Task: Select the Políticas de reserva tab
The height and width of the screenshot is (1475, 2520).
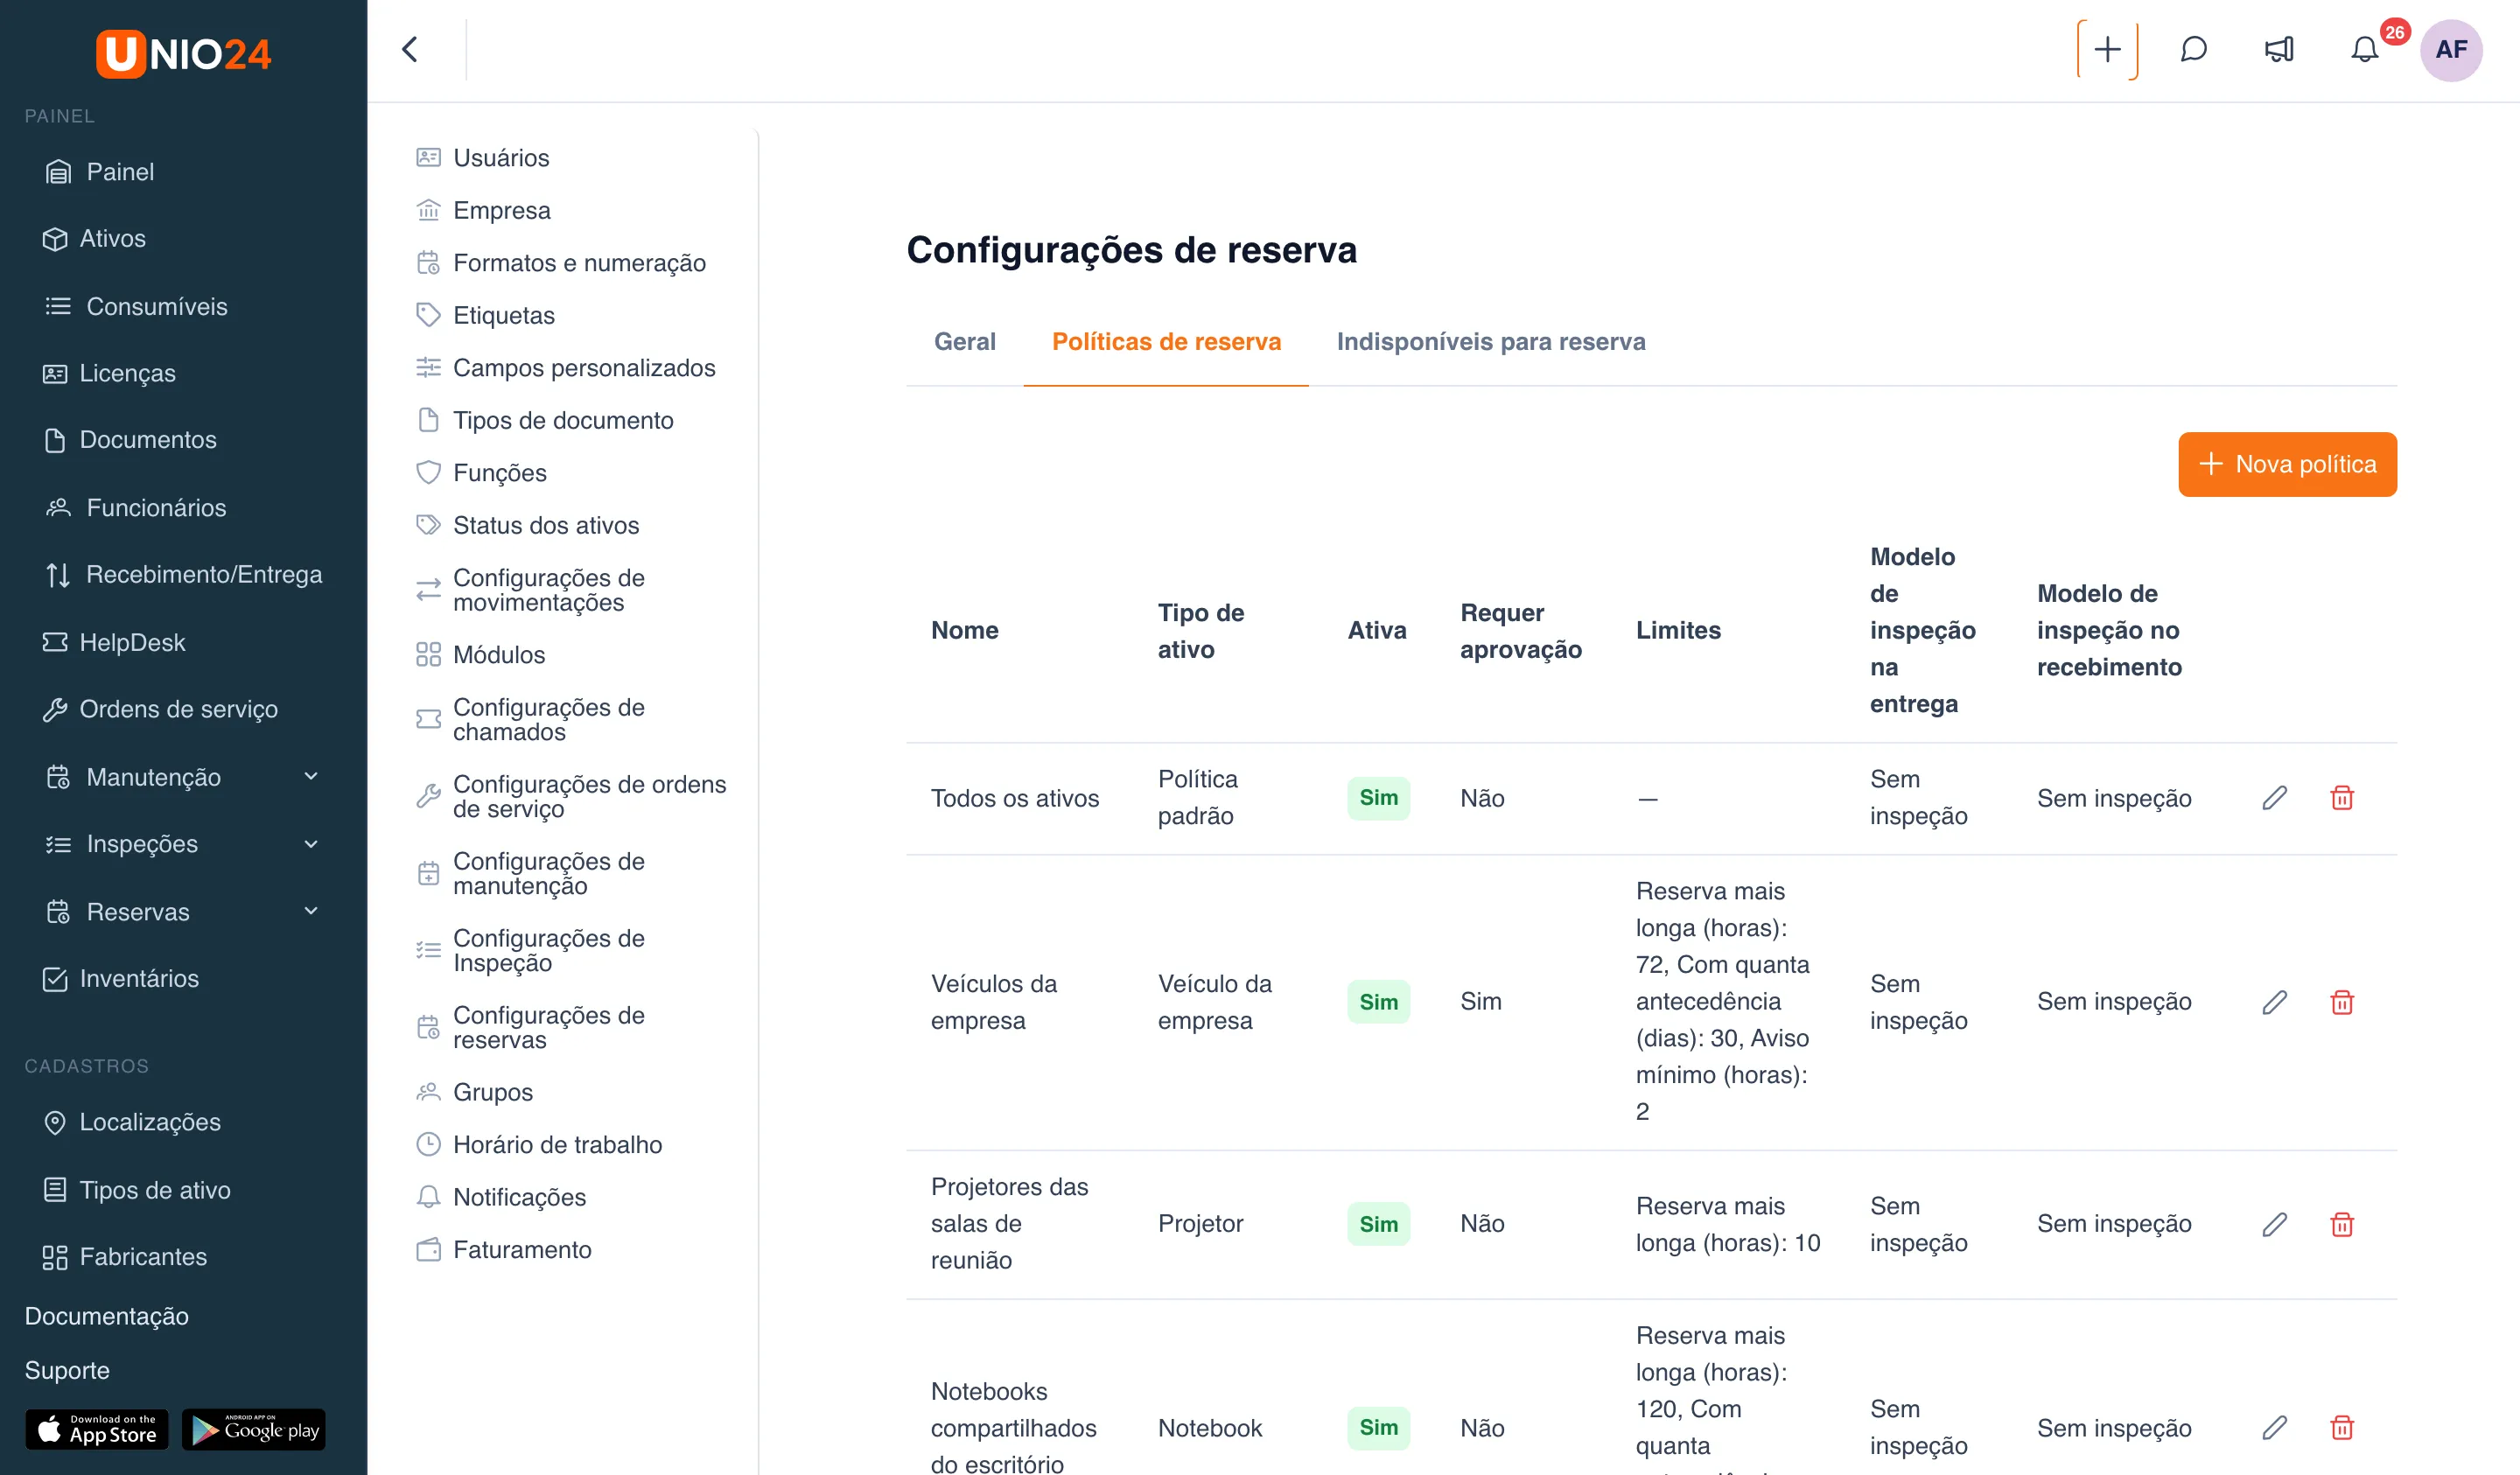Action: tap(1166, 342)
